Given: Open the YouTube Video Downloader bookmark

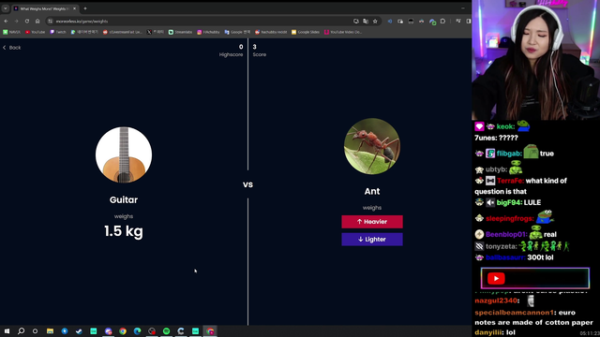Looking at the screenshot, I should click(x=343, y=32).
